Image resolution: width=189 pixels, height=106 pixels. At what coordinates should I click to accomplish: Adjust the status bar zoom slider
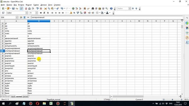click(172, 100)
